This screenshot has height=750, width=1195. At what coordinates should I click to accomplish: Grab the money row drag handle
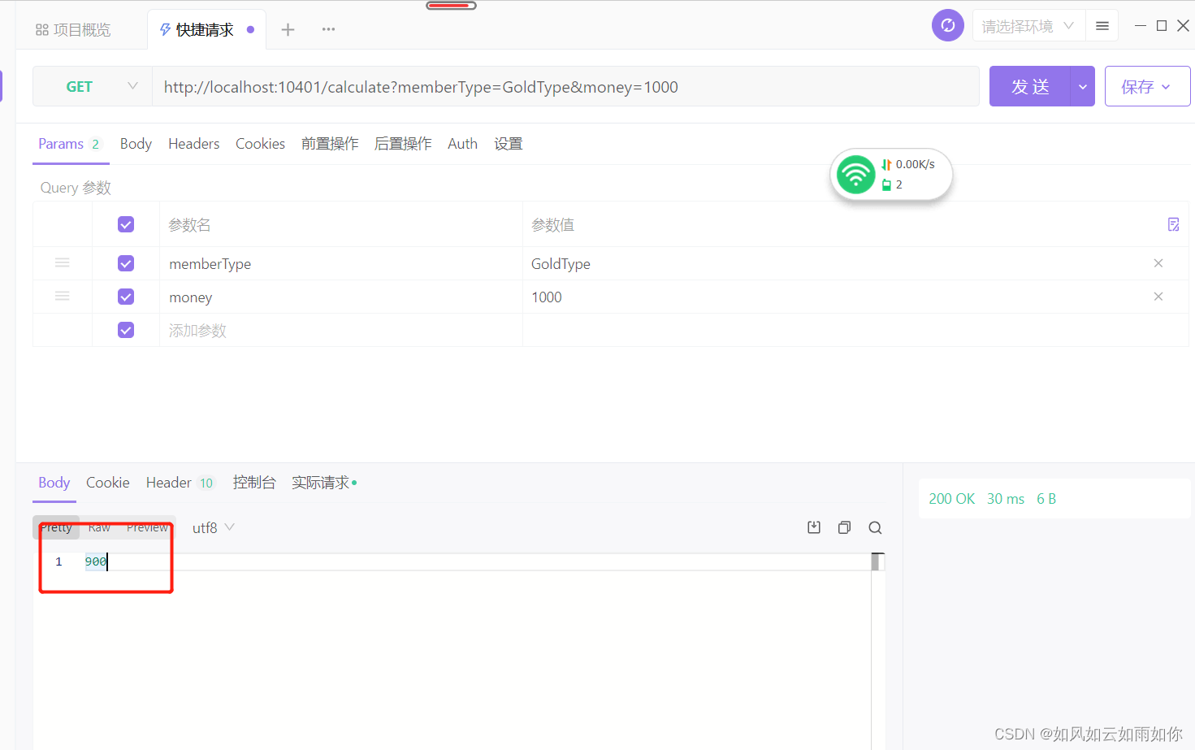[x=62, y=297]
